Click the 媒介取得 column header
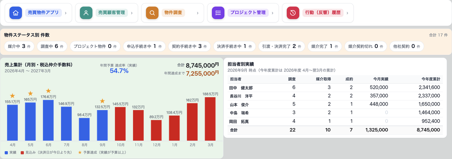The width and height of the screenshot is (452, 159). (323, 79)
